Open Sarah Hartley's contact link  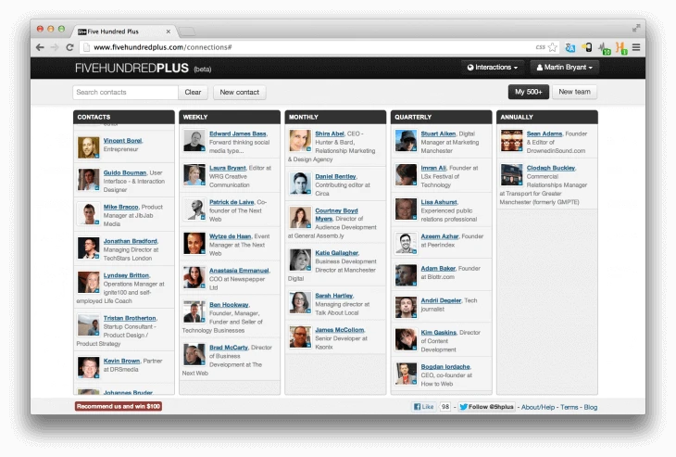pyautogui.click(x=333, y=296)
